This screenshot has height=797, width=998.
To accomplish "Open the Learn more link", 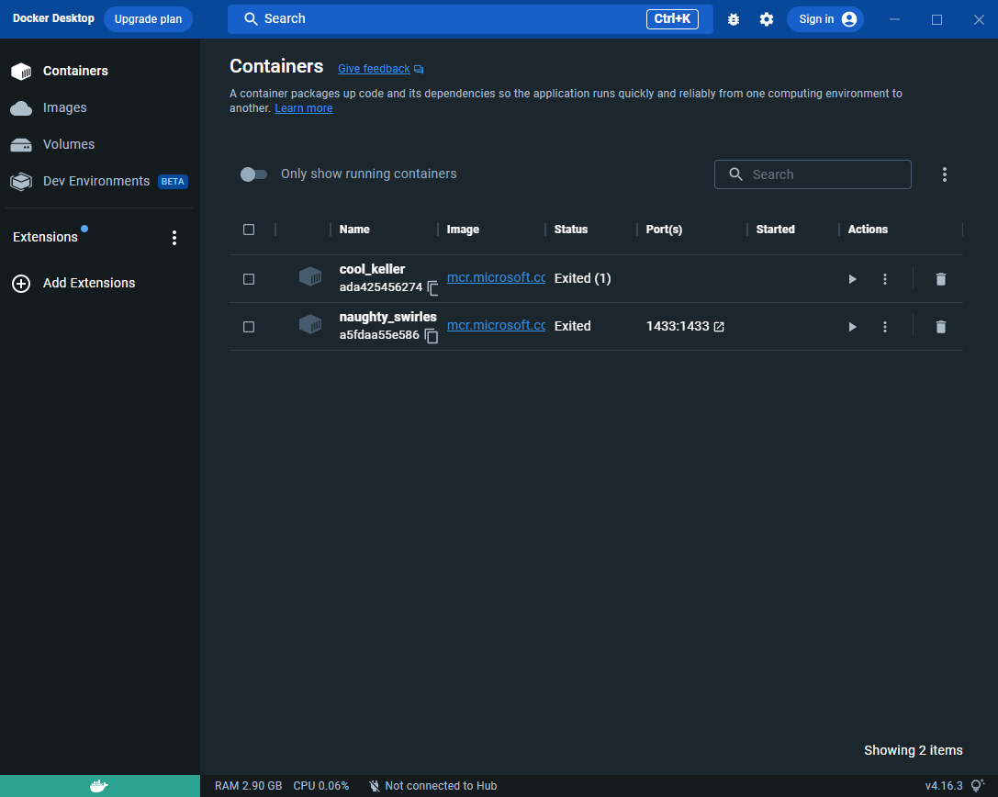I will [x=304, y=108].
